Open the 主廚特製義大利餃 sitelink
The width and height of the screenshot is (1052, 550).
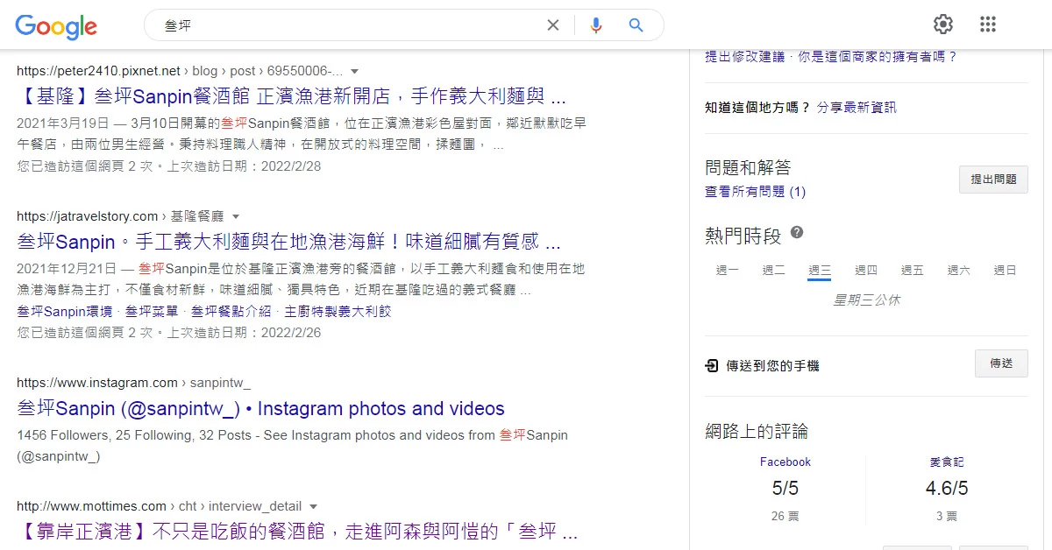[338, 311]
